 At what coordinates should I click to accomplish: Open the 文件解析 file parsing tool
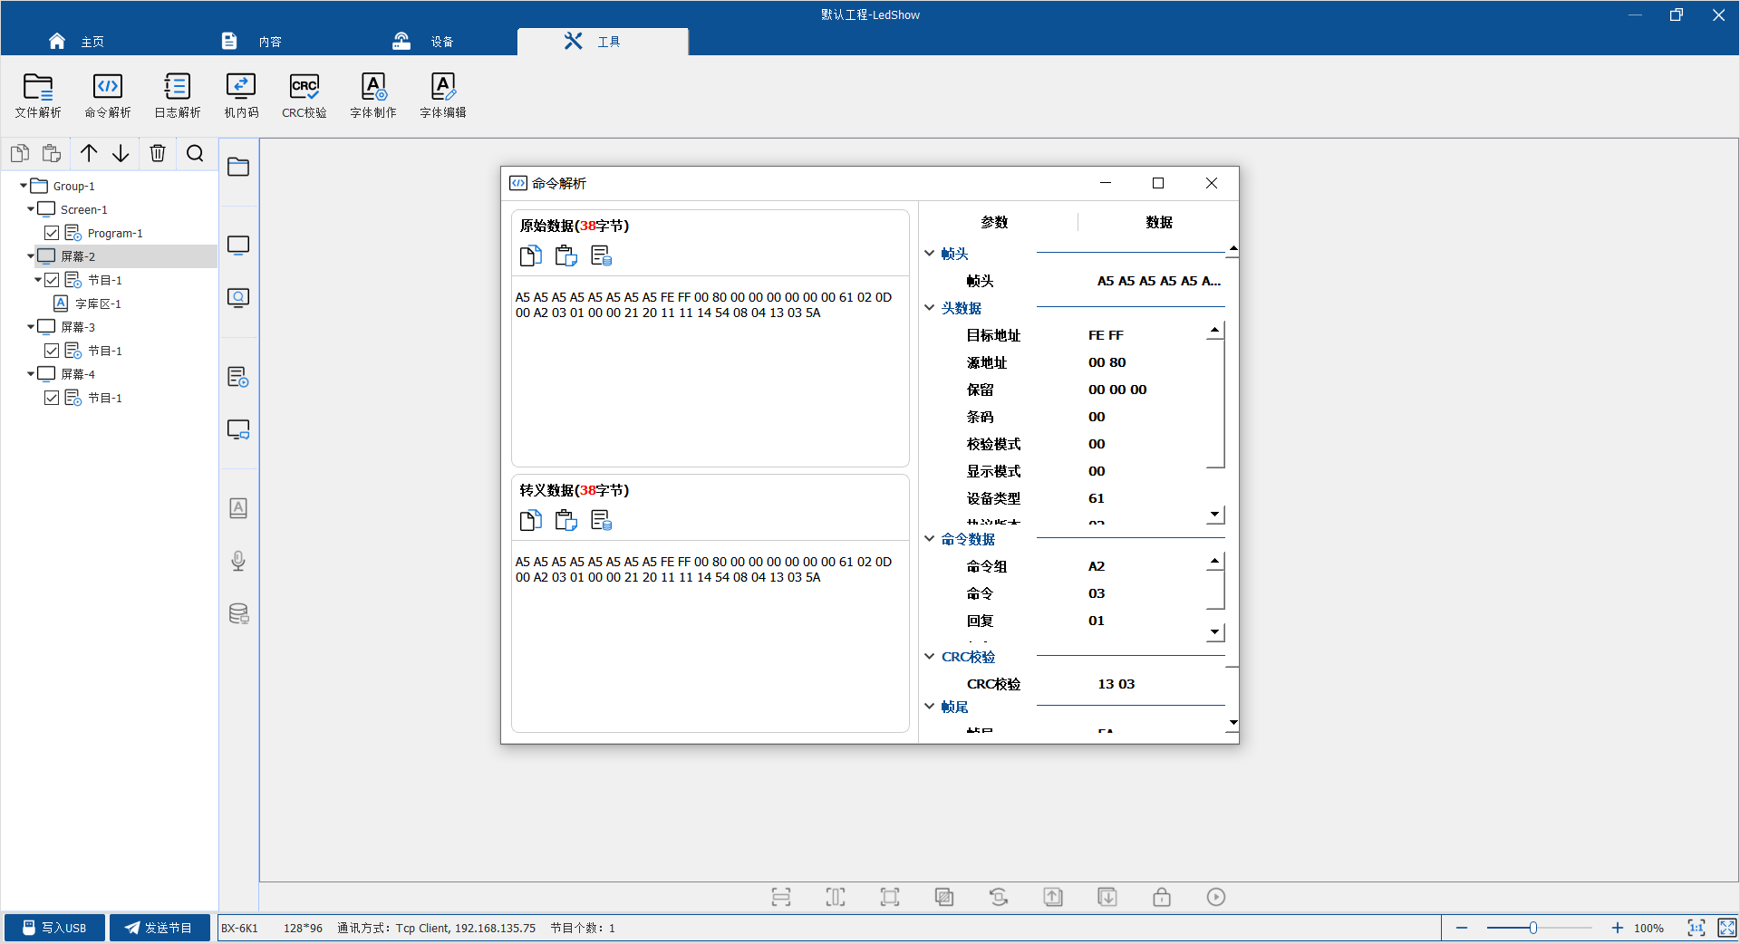coord(38,95)
